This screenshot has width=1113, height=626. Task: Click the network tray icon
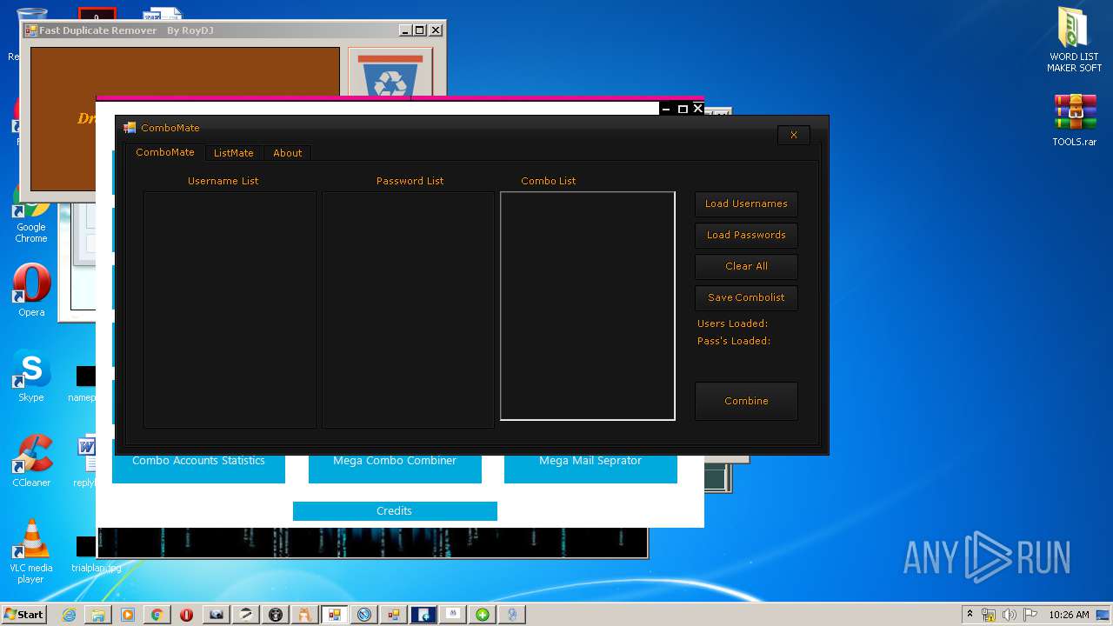(x=989, y=615)
